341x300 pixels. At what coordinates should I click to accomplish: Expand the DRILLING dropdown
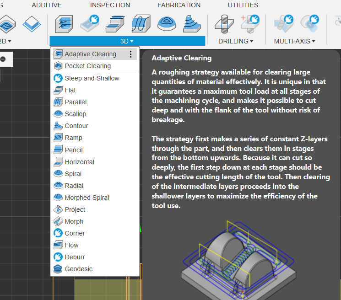click(235, 41)
